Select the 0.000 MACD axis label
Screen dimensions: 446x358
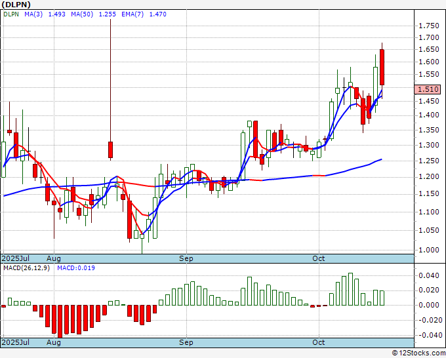429,305
